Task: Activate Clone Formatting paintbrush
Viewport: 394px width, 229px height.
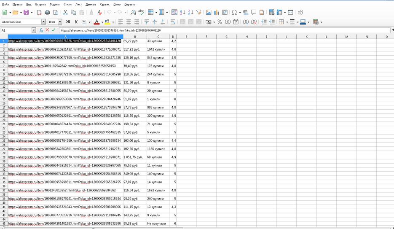Action: (x=91, y=12)
